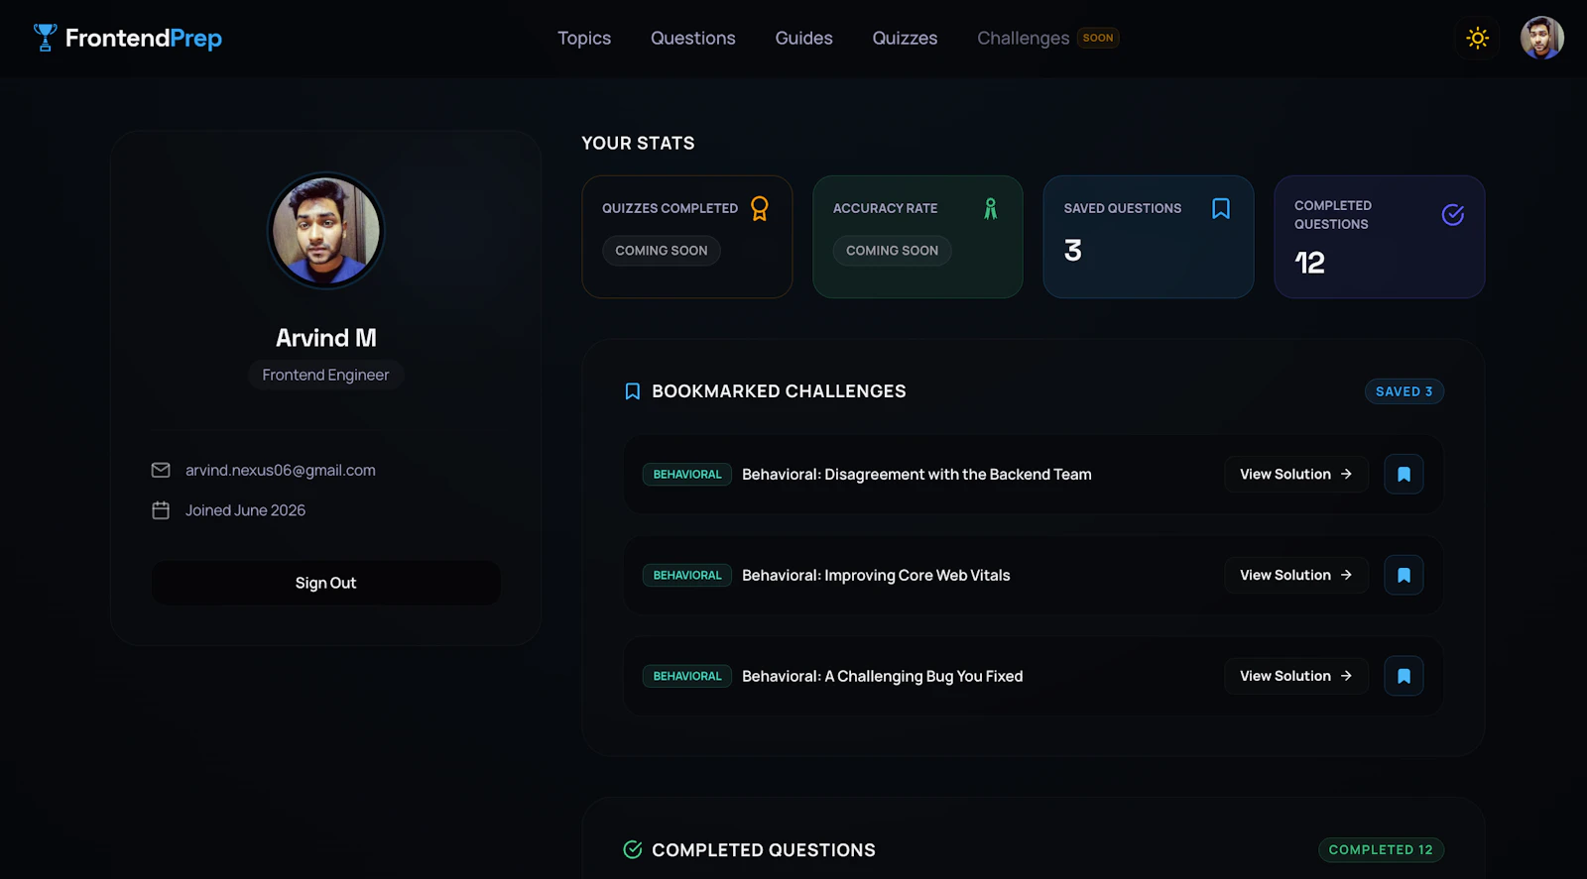Click the Quizzes Completed award icon
The width and height of the screenshot is (1587, 879).
tap(760, 208)
